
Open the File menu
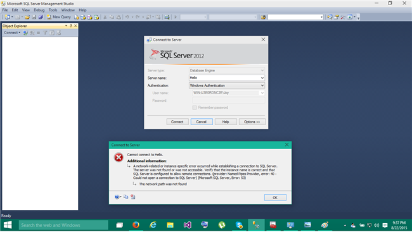click(x=5, y=10)
